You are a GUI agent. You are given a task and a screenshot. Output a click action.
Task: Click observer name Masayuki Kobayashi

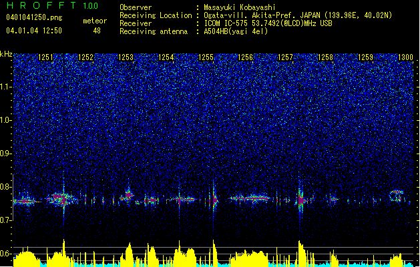240,7
